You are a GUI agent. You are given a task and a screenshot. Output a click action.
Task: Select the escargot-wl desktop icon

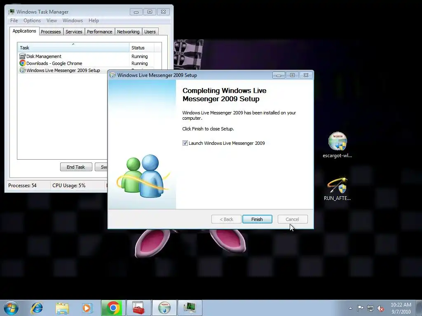coord(337,145)
